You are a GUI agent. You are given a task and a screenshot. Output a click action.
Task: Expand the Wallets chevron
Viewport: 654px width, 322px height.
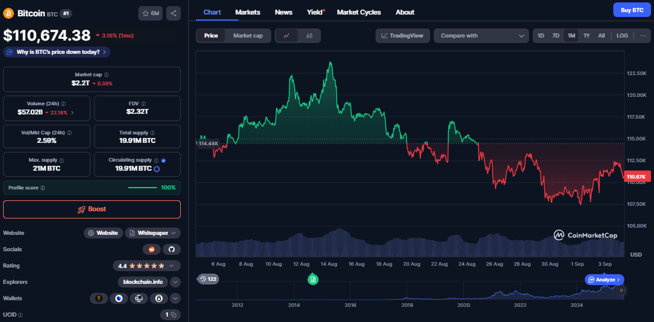[x=175, y=298]
